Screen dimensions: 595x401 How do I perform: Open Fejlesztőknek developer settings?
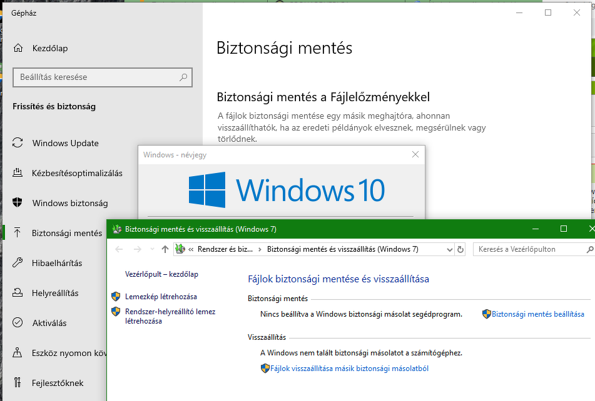coord(58,383)
